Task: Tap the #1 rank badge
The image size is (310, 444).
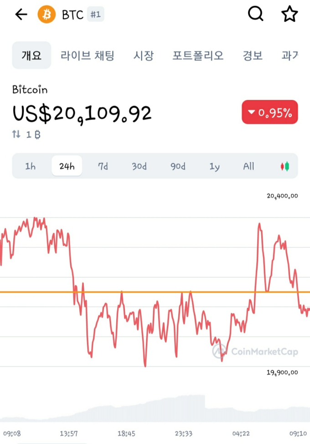Action: [x=95, y=14]
